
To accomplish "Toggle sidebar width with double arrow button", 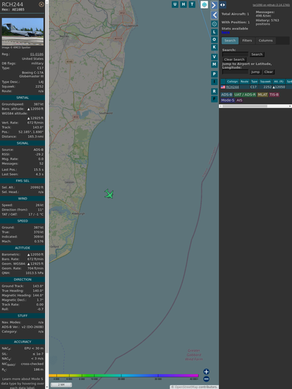I will tap(223, 5).
